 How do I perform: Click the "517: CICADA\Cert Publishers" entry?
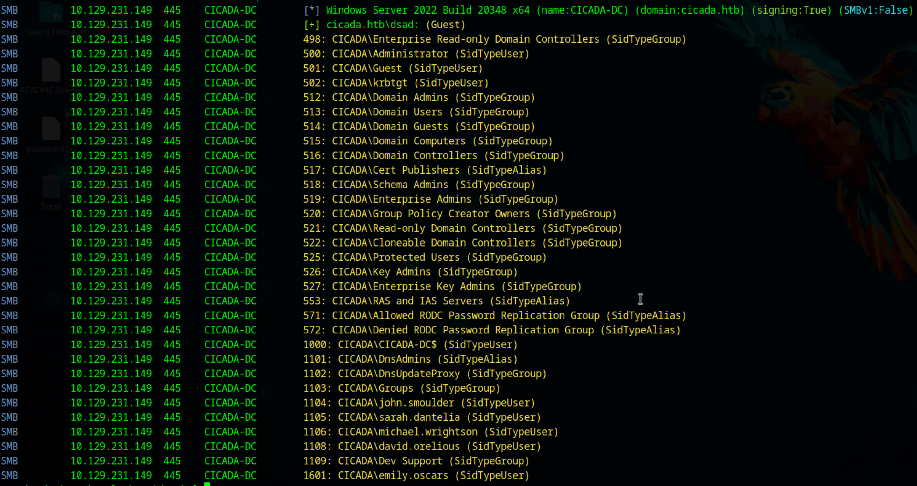point(425,170)
